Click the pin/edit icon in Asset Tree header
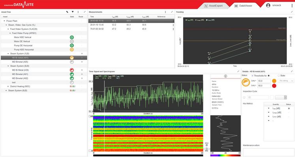Viewport: 295px width, 157px height. [67, 12]
